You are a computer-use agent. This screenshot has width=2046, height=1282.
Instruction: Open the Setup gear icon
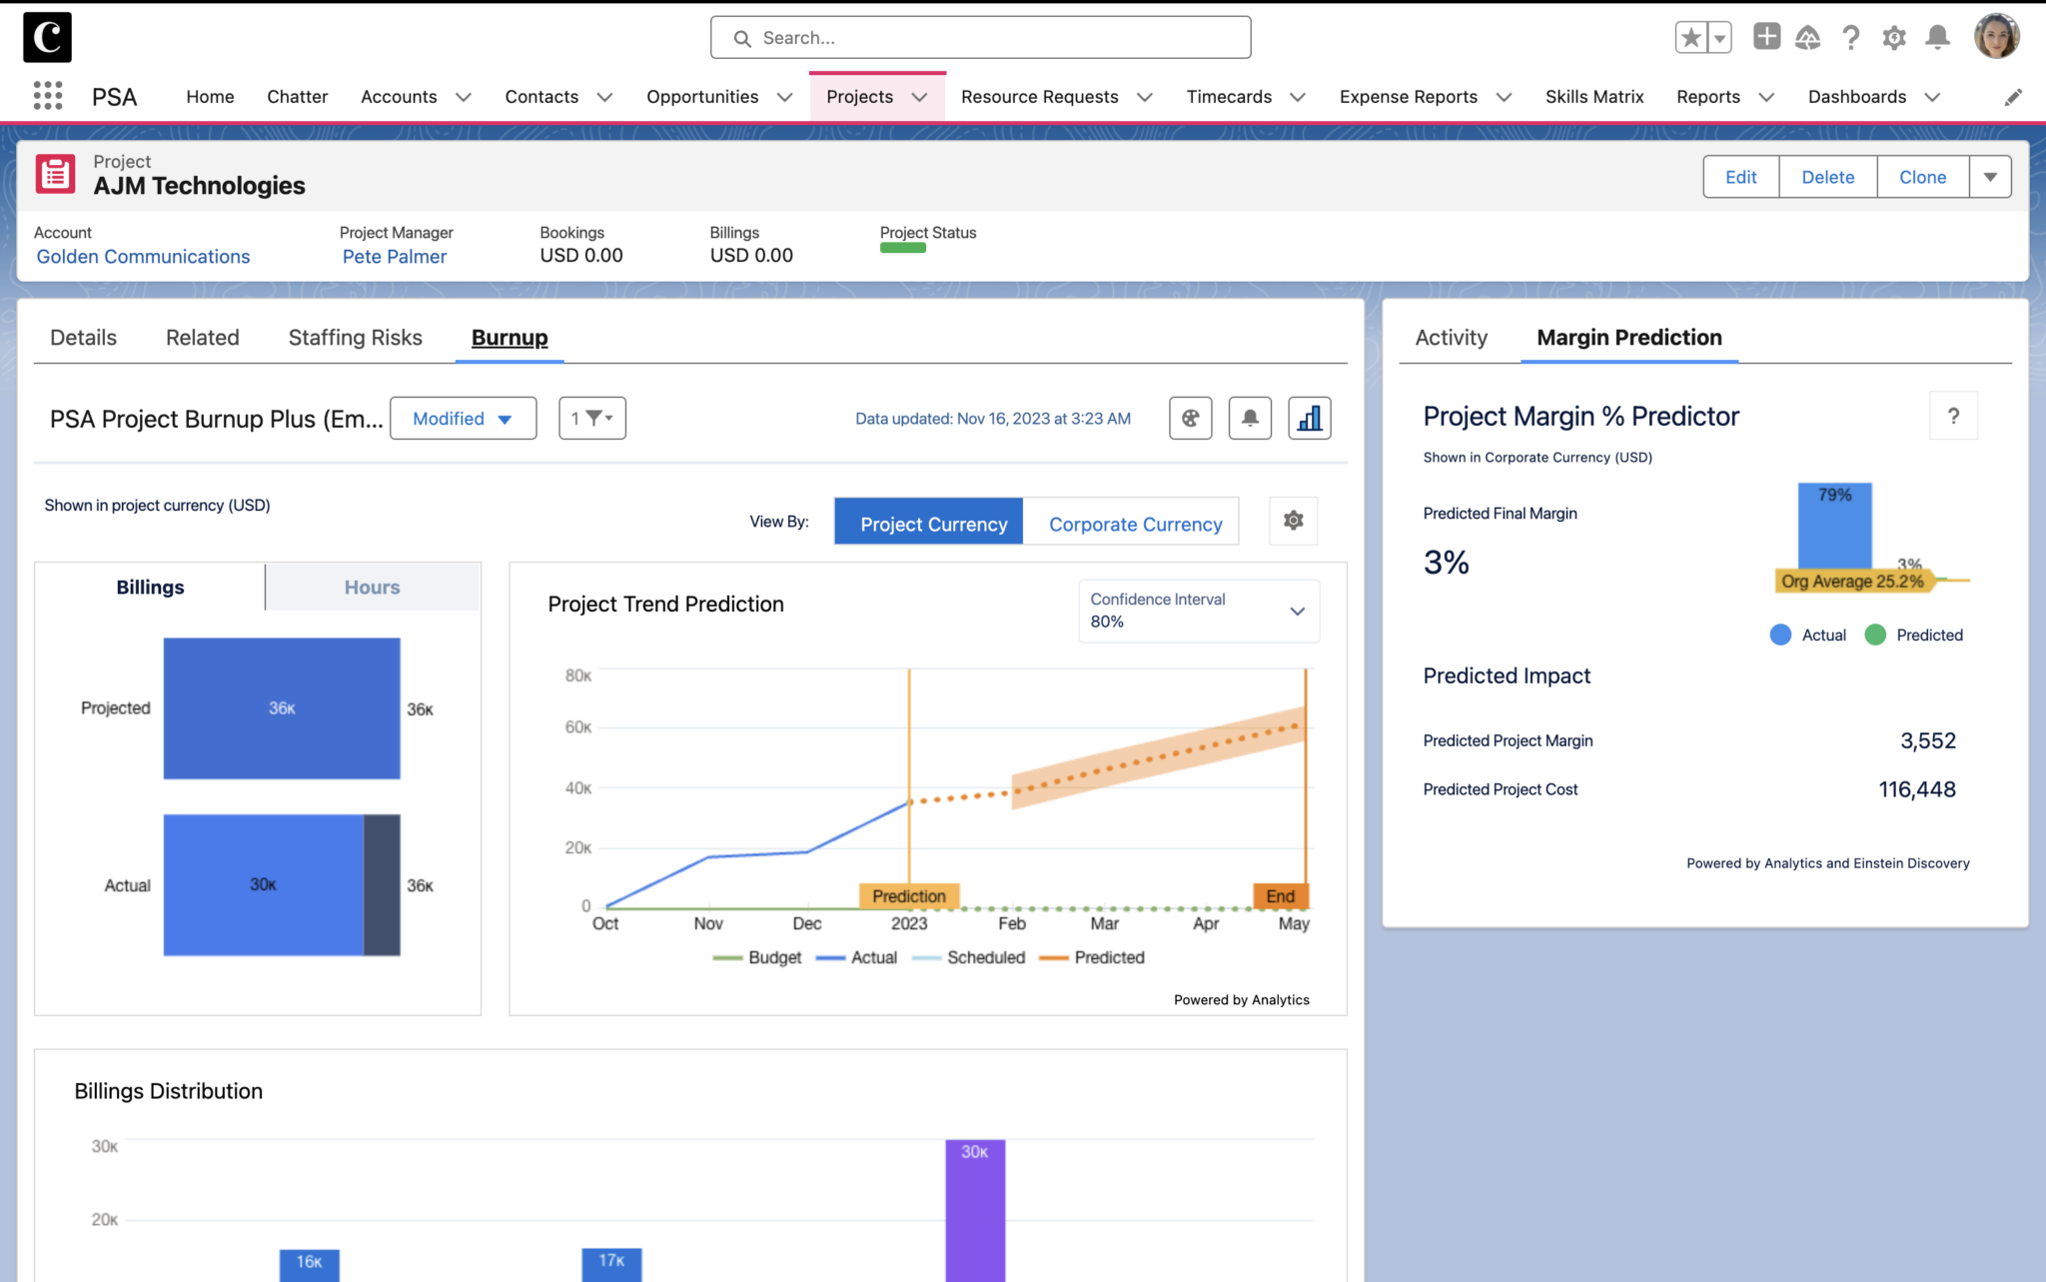pos(1893,37)
